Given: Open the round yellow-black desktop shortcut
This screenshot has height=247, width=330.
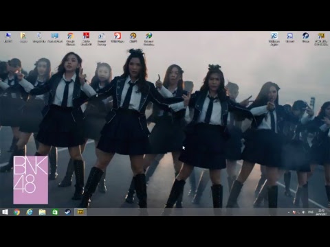Looking at the screenshot, I should click(x=133, y=38).
